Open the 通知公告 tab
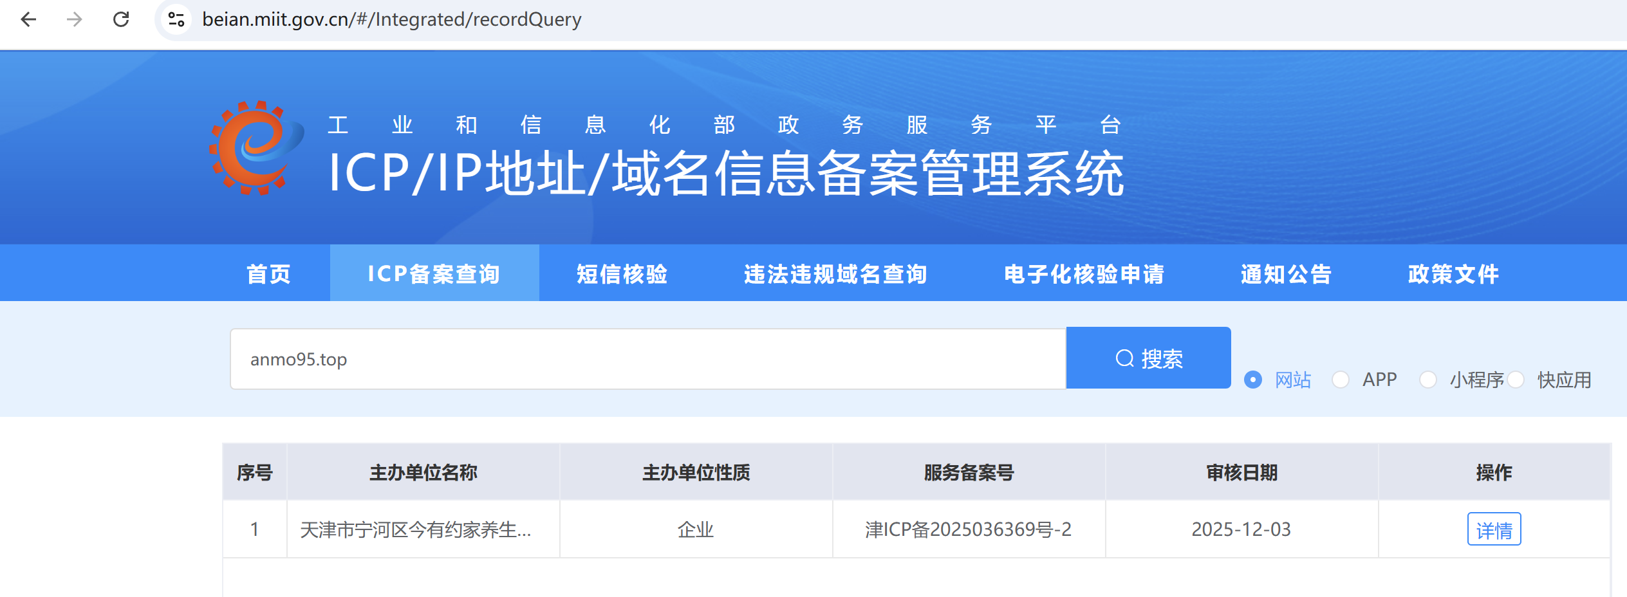This screenshot has height=597, width=1627. click(x=1286, y=273)
